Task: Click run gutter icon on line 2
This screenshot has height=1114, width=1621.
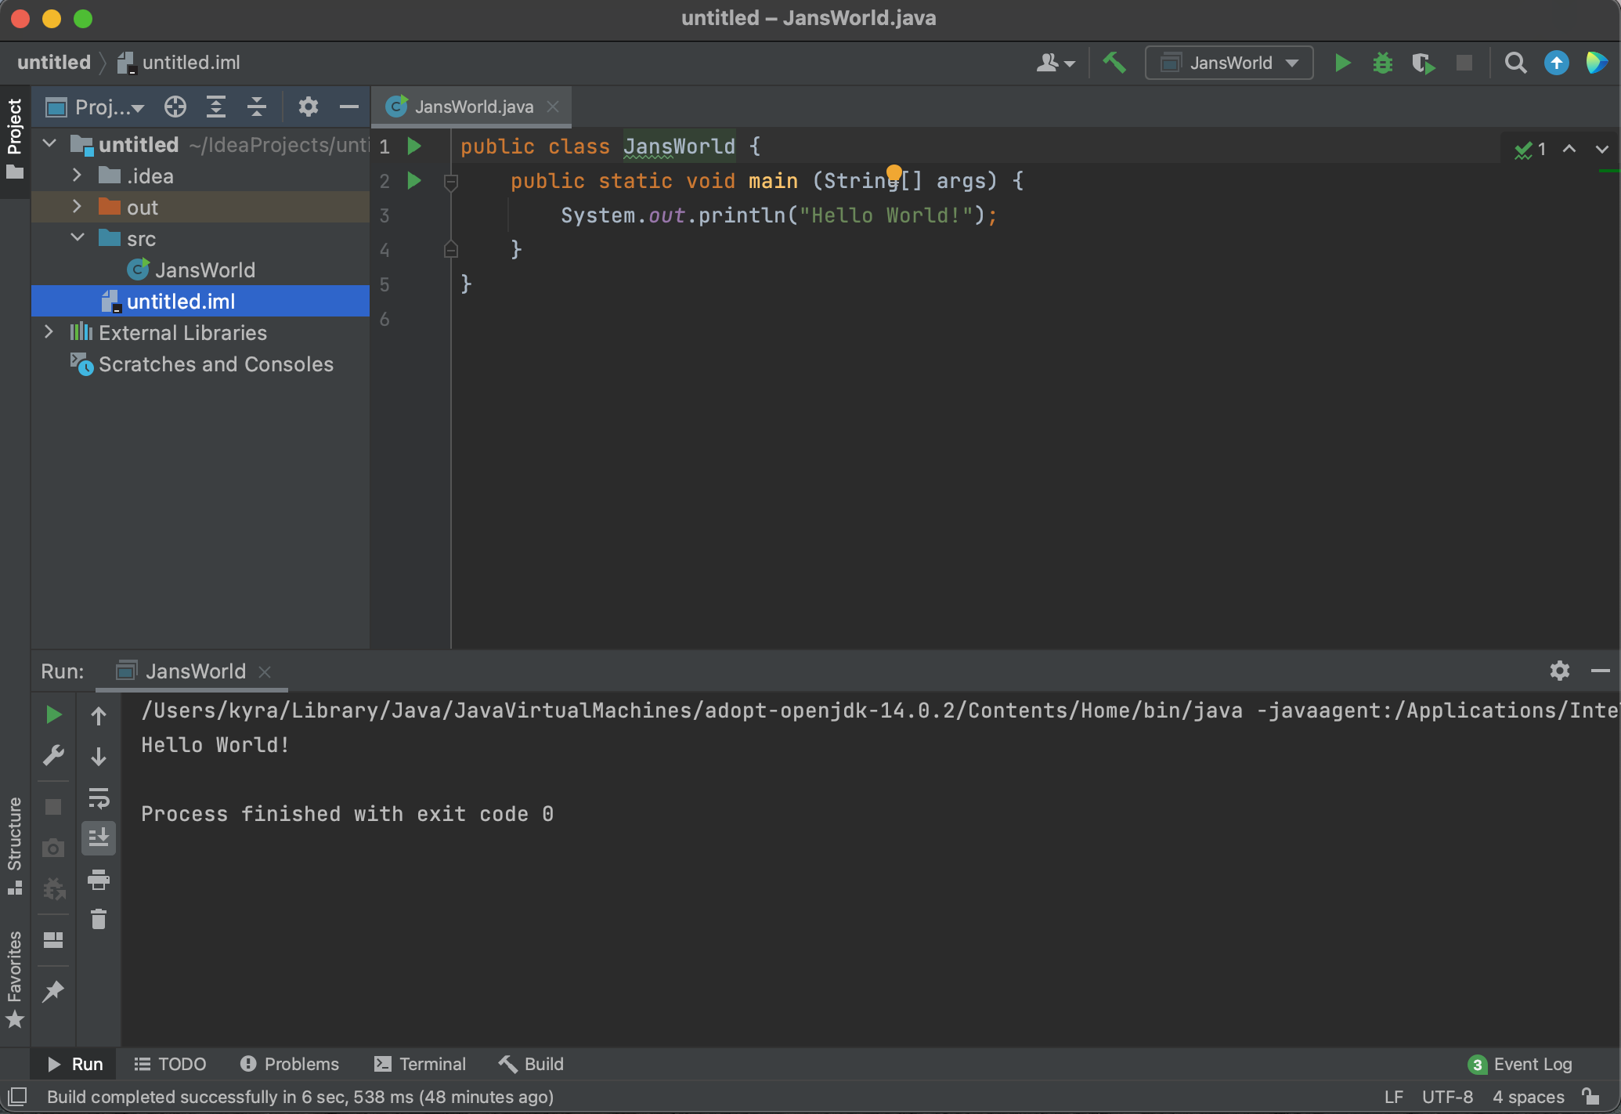Action: [414, 181]
